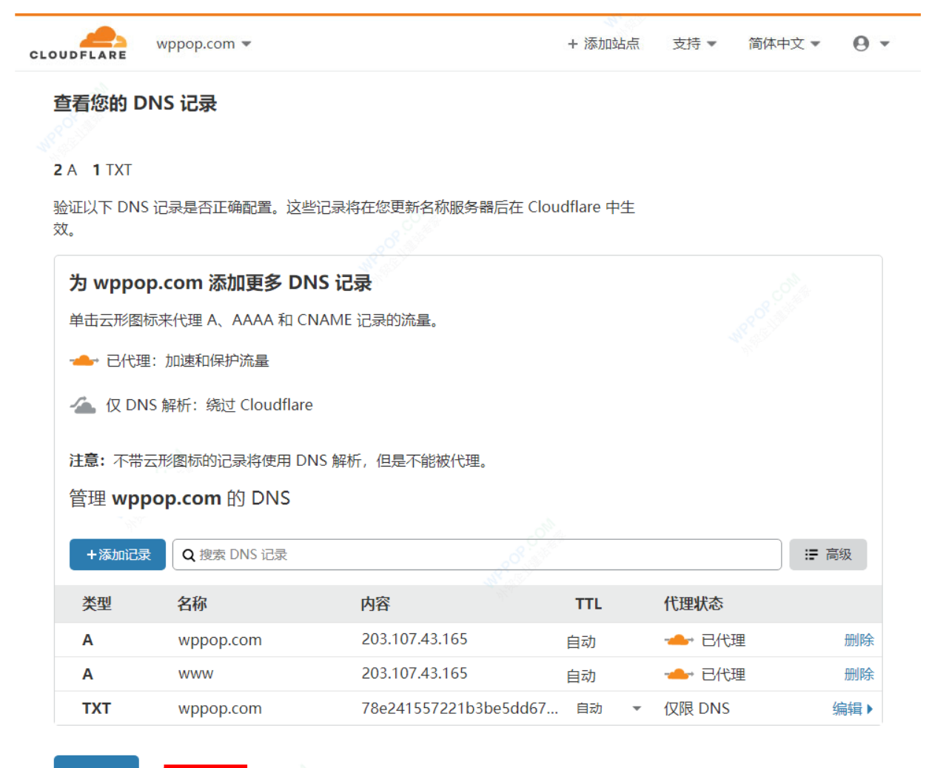
Task: Toggle proxy cloud for www A record
Action: pos(678,675)
